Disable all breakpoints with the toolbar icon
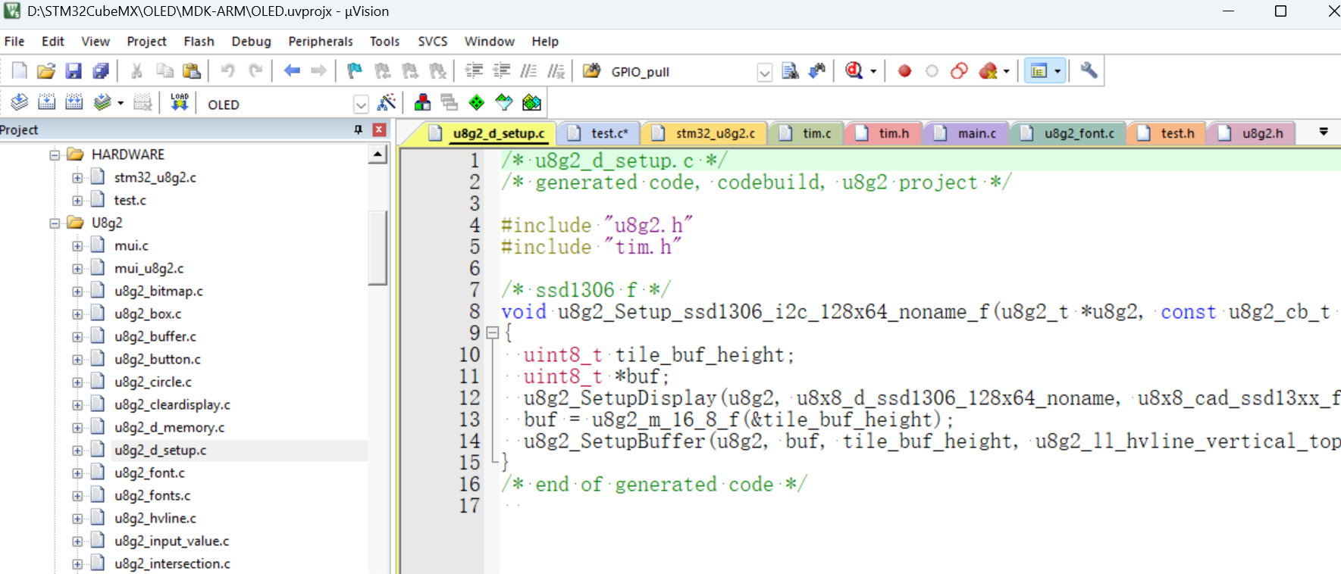This screenshot has height=574, width=1341. click(x=959, y=71)
